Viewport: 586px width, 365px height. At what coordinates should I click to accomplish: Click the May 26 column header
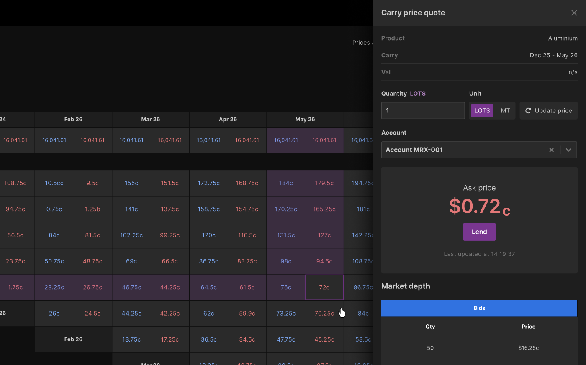(x=305, y=120)
